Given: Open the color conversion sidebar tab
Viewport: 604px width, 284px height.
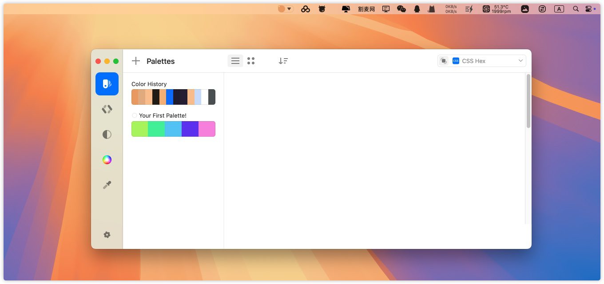Looking at the screenshot, I should pyautogui.click(x=107, y=109).
